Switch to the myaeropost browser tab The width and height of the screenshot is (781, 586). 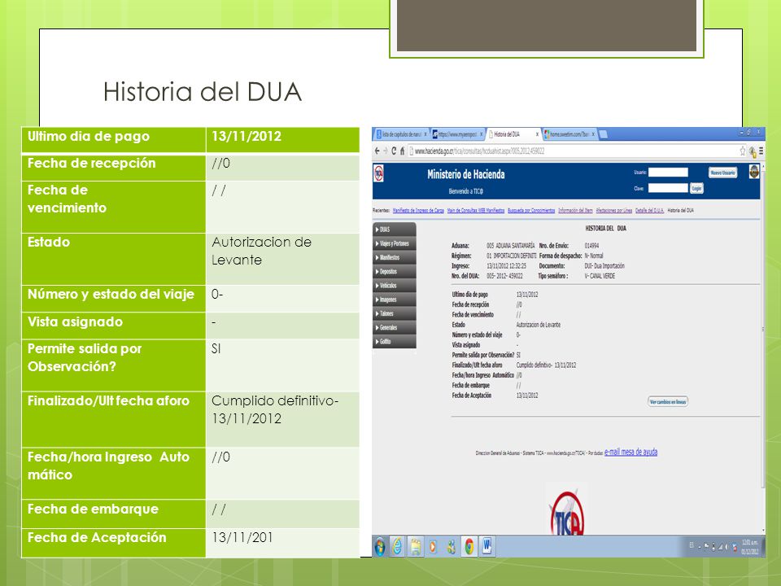tap(458, 134)
